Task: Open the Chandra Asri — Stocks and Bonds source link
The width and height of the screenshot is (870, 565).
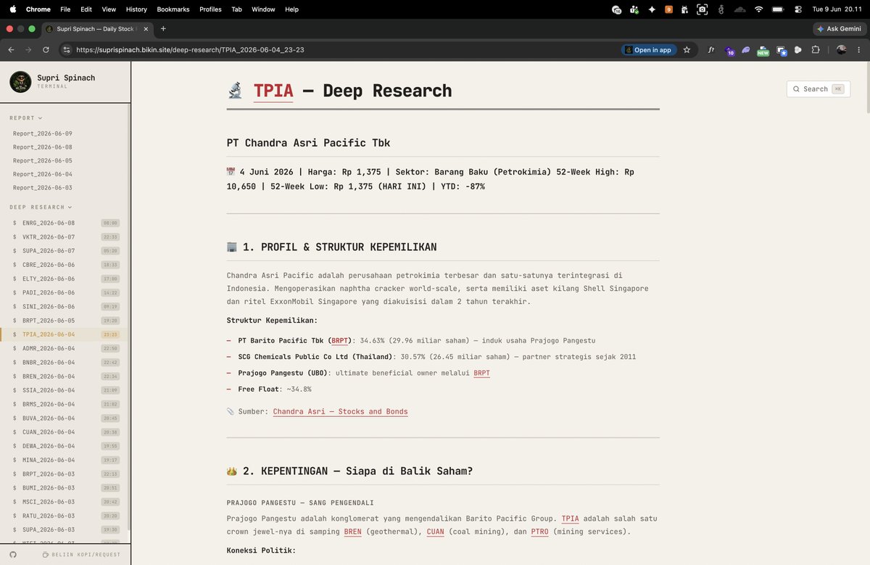Action: click(340, 411)
